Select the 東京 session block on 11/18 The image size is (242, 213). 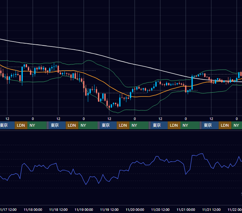point(57,125)
